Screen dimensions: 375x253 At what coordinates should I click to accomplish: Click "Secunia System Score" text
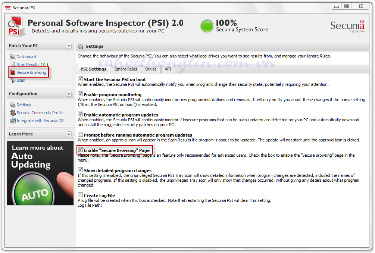pyautogui.click(x=242, y=29)
